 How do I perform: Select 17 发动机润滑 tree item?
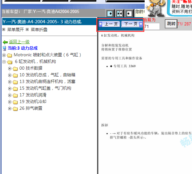tap(33, 95)
